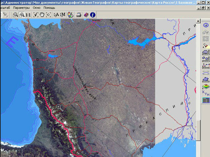
Task: Click the map search M arrow tool
Action: pyautogui.click(x=63, y=15)
